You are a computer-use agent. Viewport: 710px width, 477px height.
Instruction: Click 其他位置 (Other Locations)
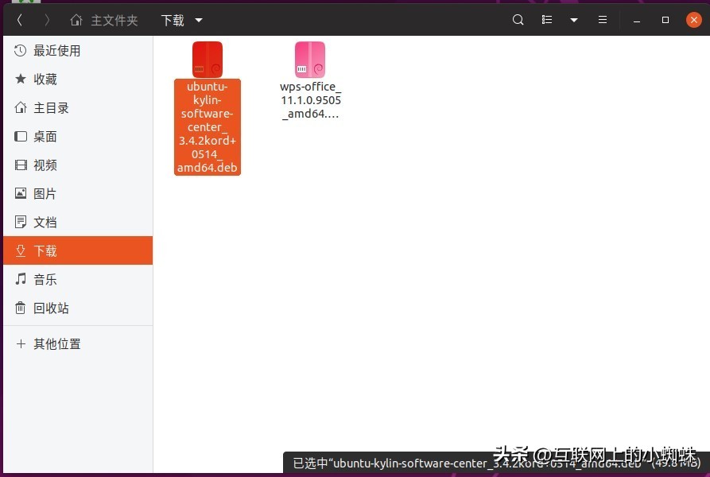[x=56, y=343]
